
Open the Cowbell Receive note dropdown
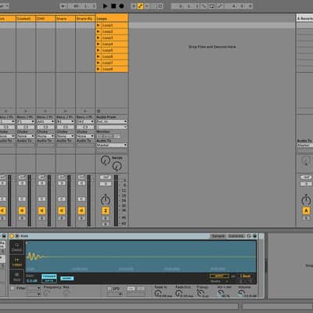tap(26, 121)
